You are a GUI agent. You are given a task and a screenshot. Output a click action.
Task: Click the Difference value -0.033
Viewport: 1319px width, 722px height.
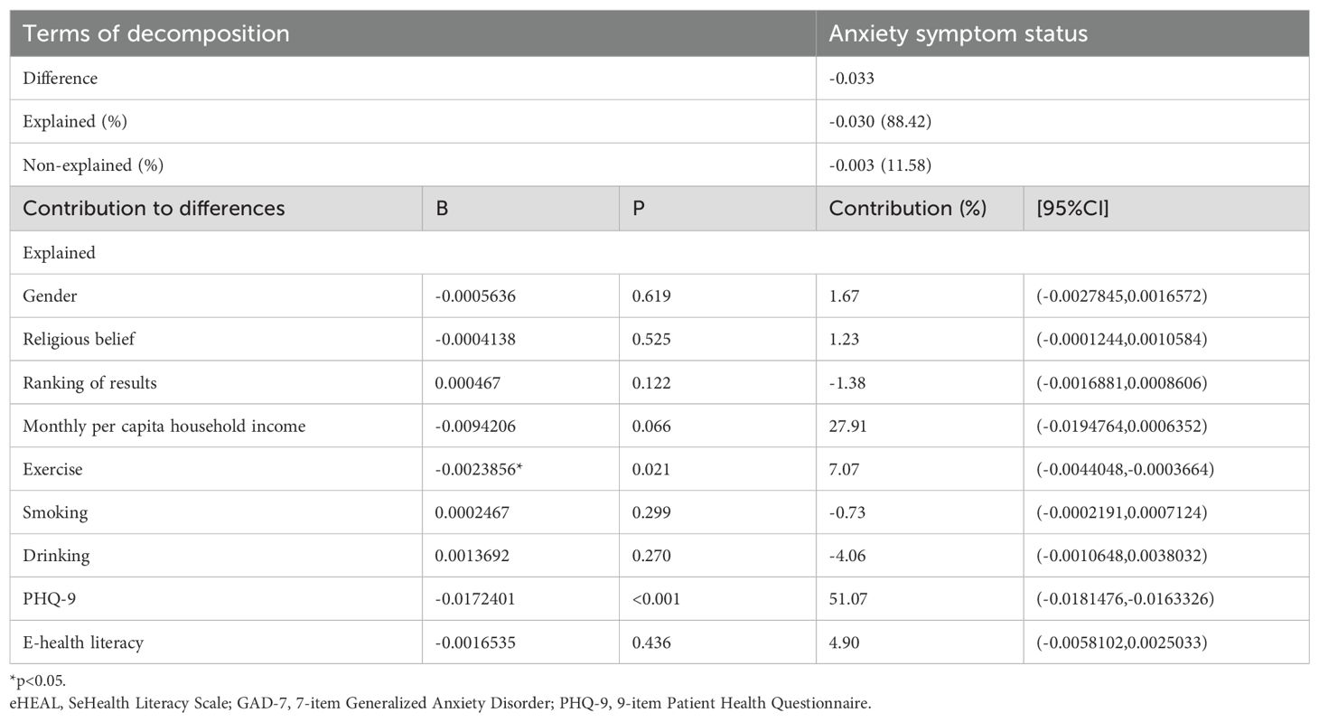coord(851,79)
